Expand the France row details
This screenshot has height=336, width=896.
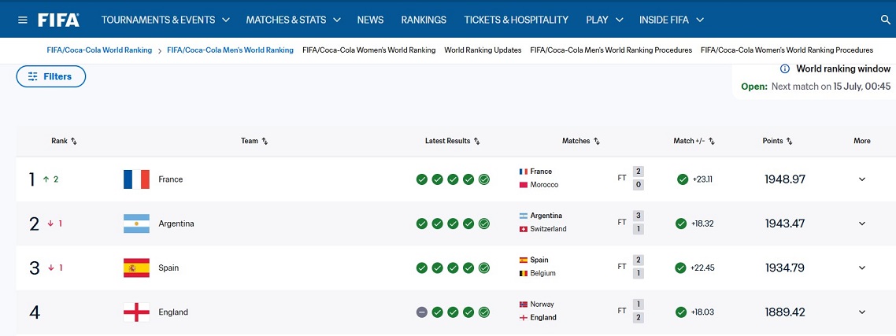click(x=861, y=179)
